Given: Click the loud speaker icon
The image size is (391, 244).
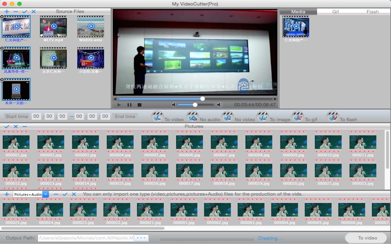Looking at the screenshot, I should pos(219,105).
